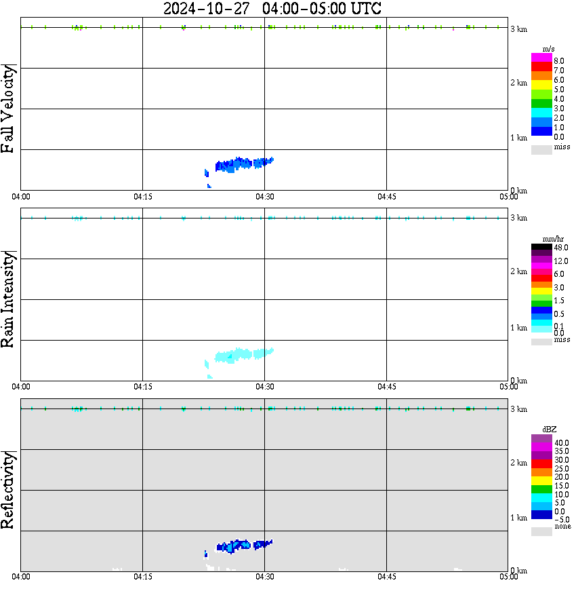
Task: Select the purple 40.0 dBZ legend swatch
Action: point(541,438)
